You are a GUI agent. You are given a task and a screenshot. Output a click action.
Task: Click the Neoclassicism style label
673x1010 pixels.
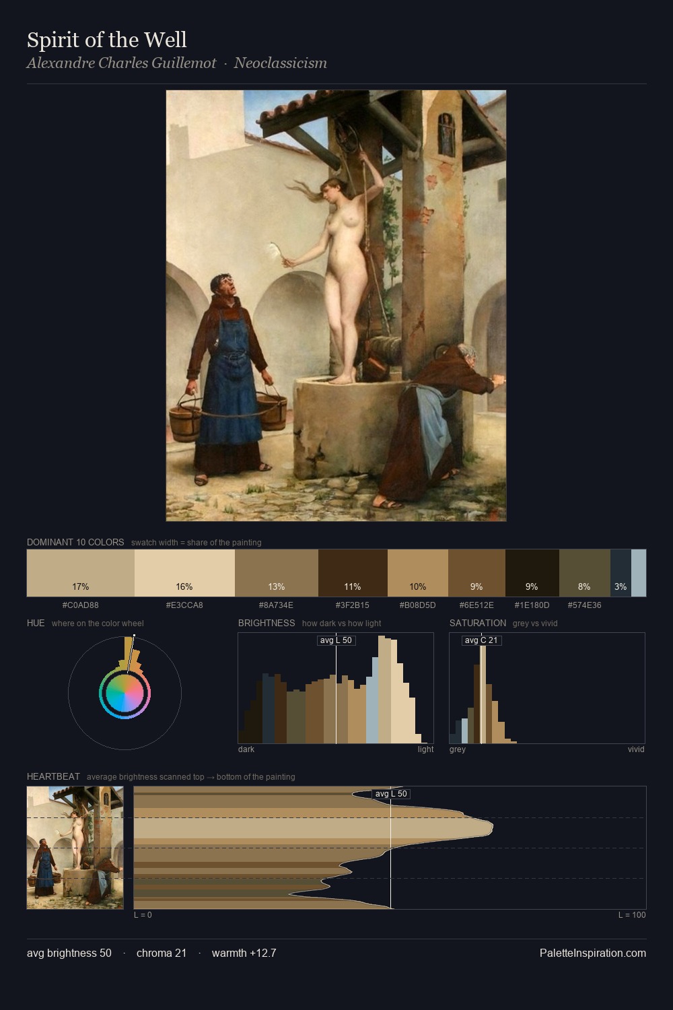click(x=281, y=63)
